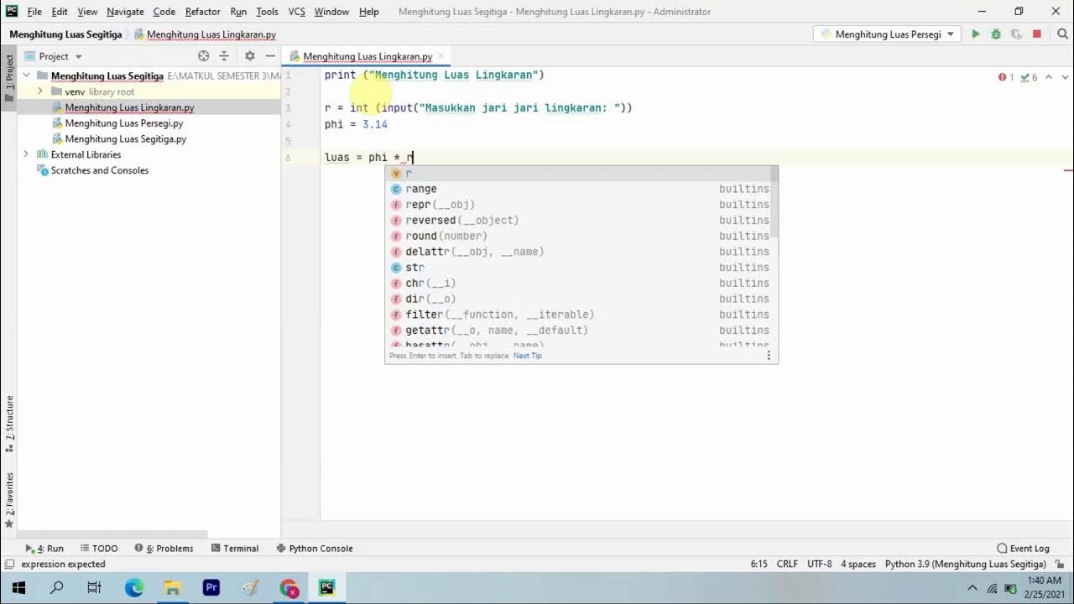Open Run configuration dropdown Menghitung Luas Persegi
The image size is (1074, 604).
[888, 34]
